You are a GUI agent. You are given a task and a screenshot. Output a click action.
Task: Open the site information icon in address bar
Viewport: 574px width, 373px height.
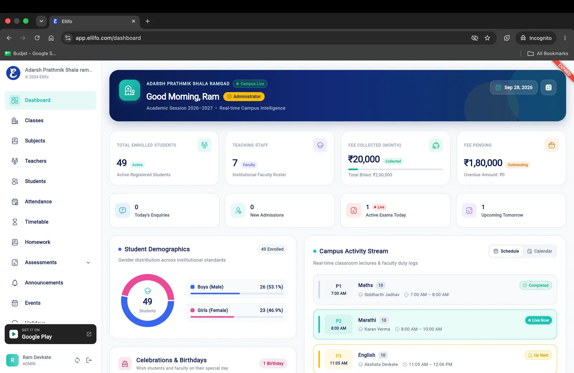[x=68, y=38]
